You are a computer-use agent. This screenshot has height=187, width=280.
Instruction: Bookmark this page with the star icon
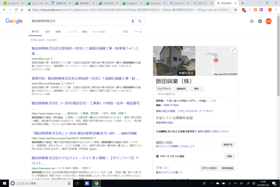click(235, 10)
